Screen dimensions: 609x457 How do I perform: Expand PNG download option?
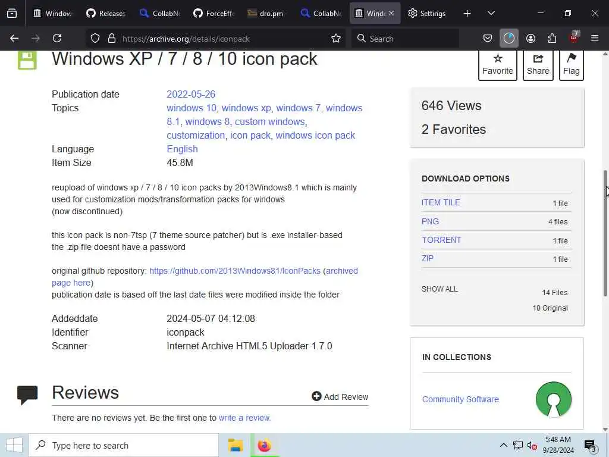[x=430, y=221]
